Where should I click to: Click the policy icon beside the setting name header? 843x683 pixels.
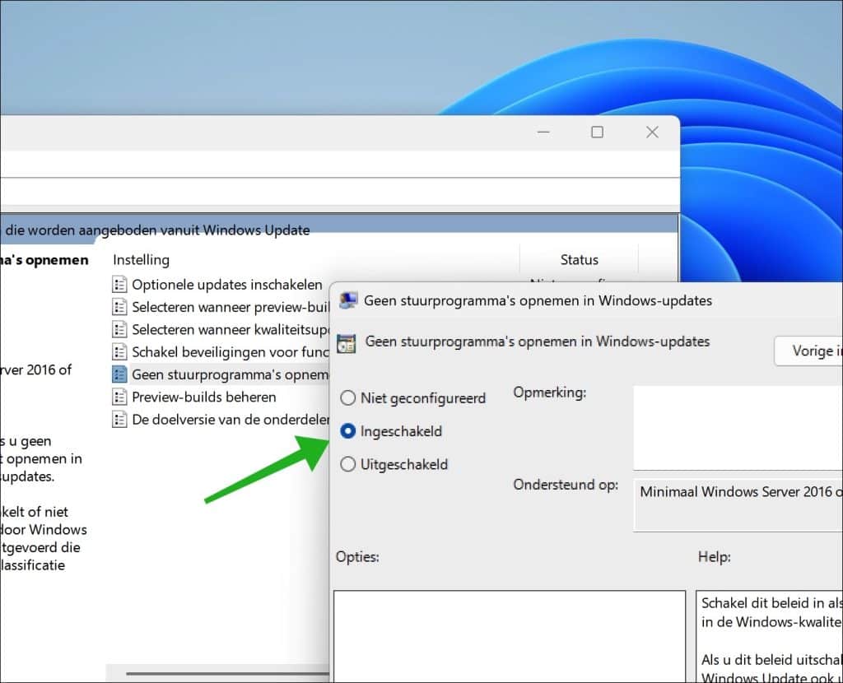pos(348,341)
